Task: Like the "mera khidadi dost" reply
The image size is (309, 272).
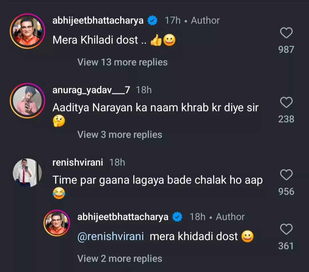Action: (x=286, y=229)
